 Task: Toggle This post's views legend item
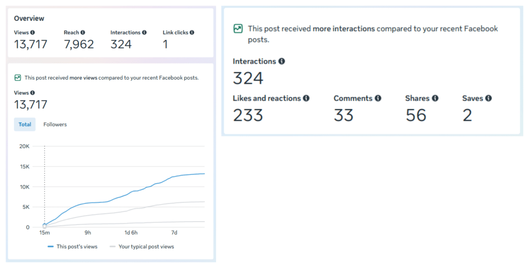(72, 246)
